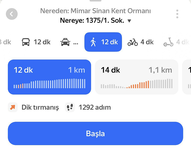The height and width of the screenshot is (150, 191).
Task: Tap the footsteps icon
Action: coord(70,107)
